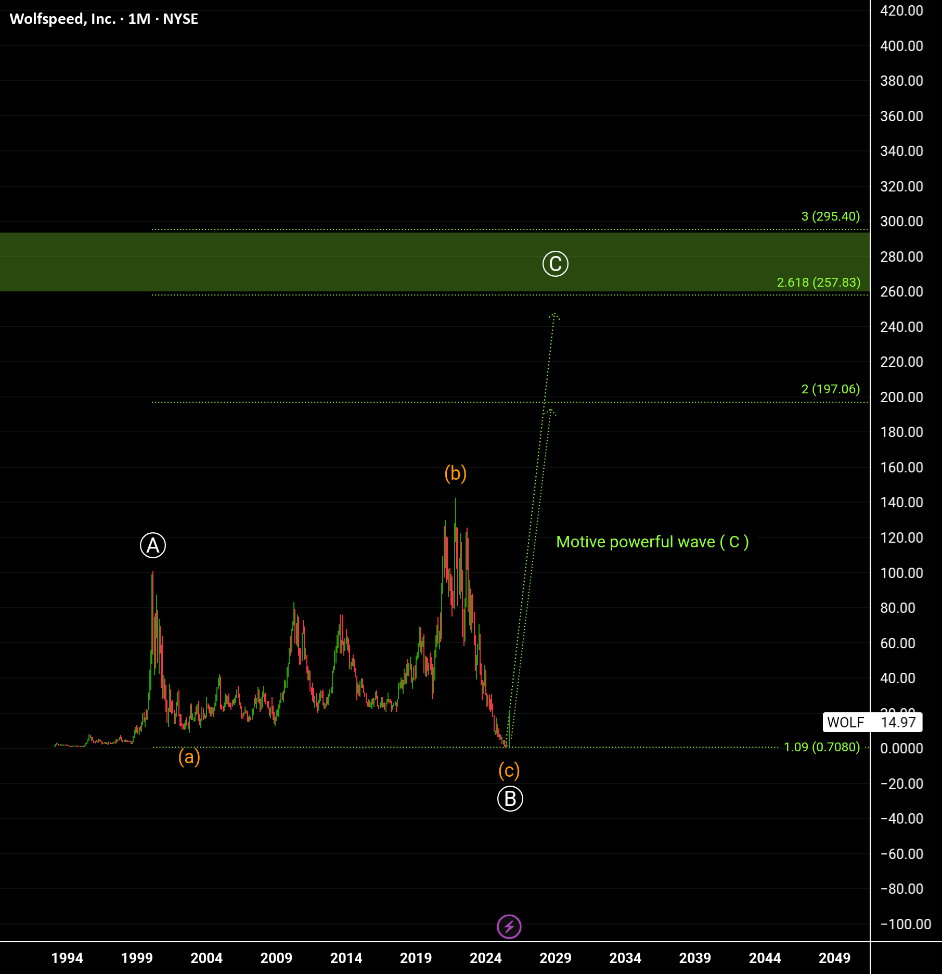Click the 420.00 price scale label
The height and width of the screenshot is (974, 942).
pyautogui.click(x=901, y=11)
